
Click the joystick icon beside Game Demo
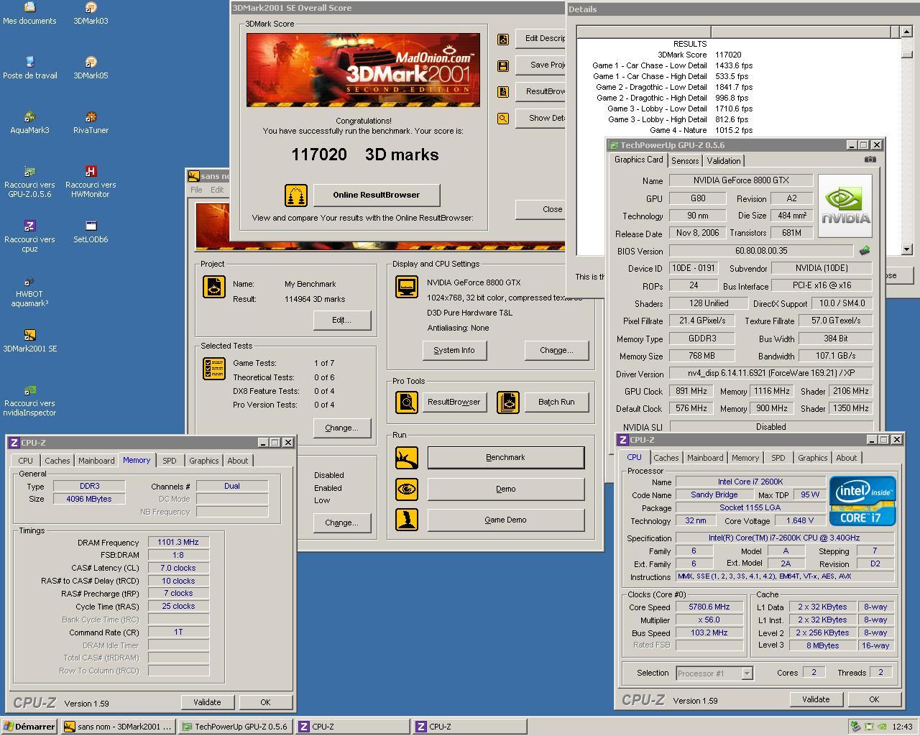[407, 520]
